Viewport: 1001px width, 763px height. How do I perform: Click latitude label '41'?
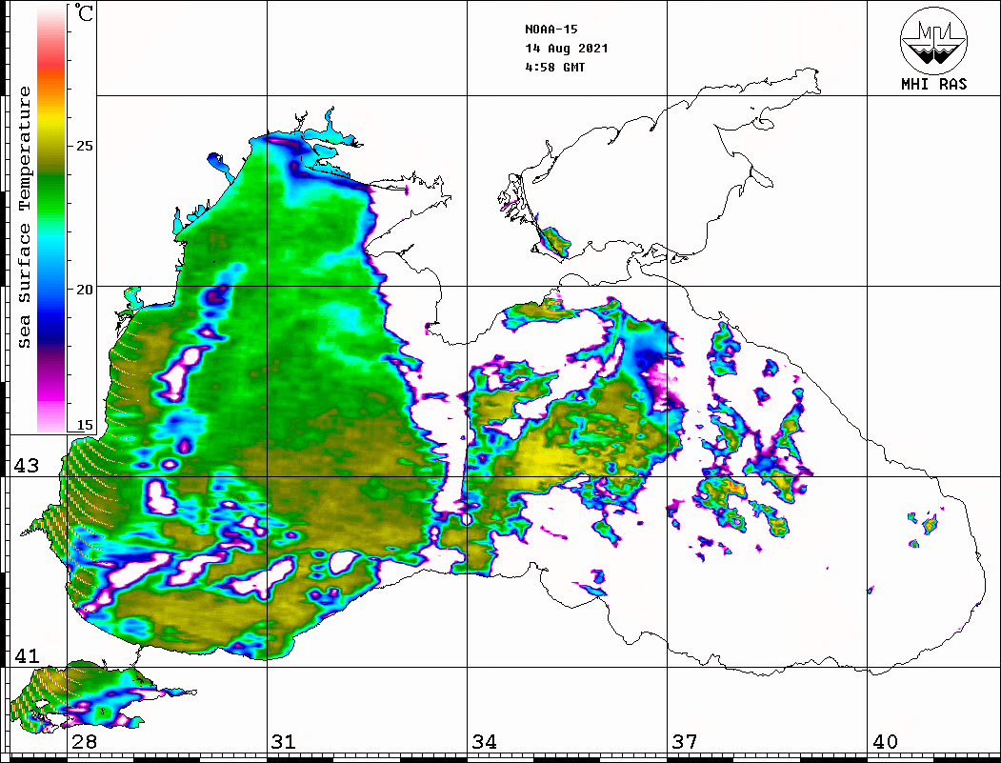click(27, 656)
